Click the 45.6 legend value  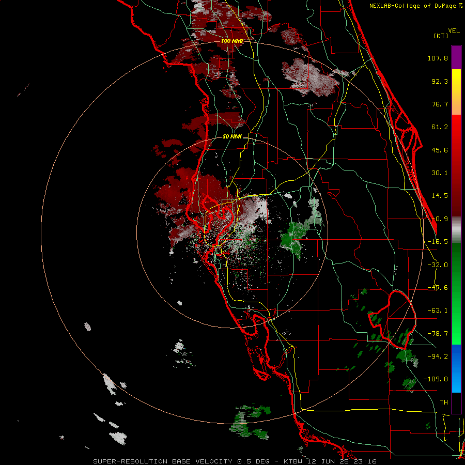coord(440,150)
